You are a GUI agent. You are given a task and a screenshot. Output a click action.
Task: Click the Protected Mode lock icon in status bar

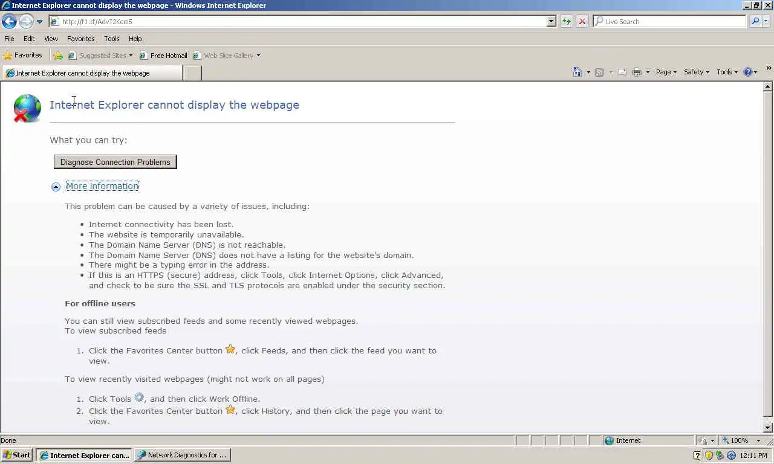click(x=703, y=440)
